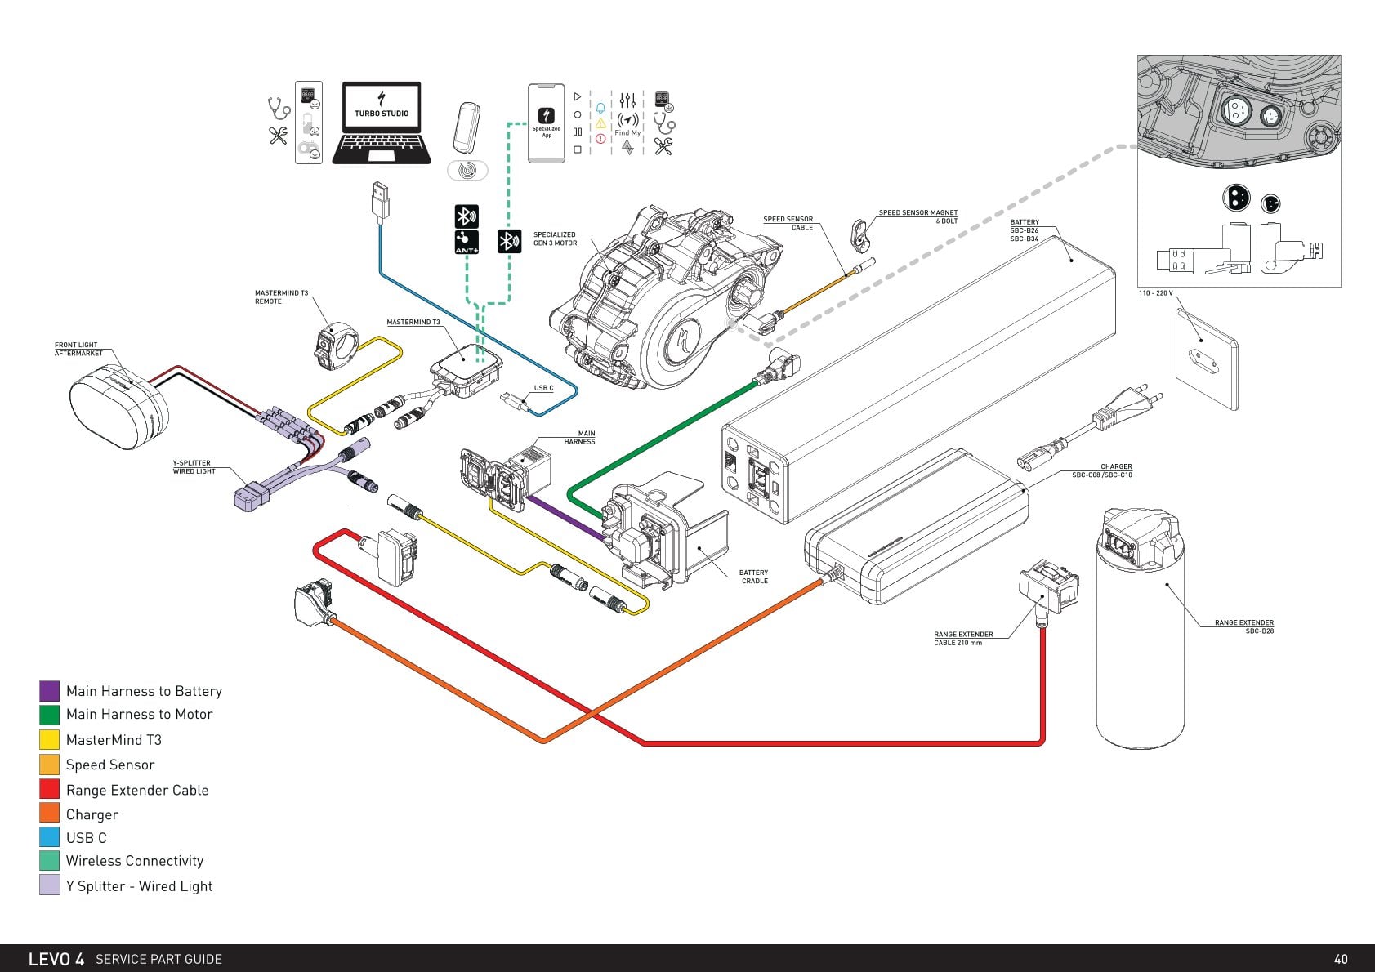Click the 'Wireless Connectivity' legend text
Screen dimensions: 1375x972
[135, 861]
